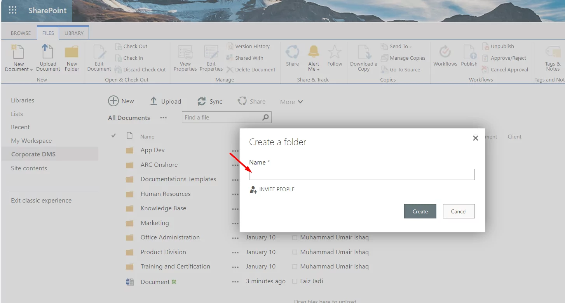
Task: Click Manage Copies in the ribbon
Action: tap(403, 58)
